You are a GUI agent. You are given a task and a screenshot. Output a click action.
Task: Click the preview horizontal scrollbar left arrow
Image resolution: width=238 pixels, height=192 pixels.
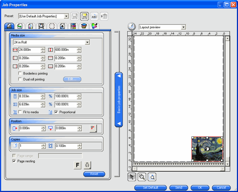click(135, 169)
